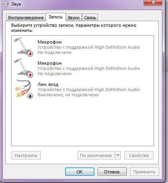168x183 pixels.
Task: Select the Лин. вход RCA cable icon
Action: pyautogui.click(x=23, y=89)
